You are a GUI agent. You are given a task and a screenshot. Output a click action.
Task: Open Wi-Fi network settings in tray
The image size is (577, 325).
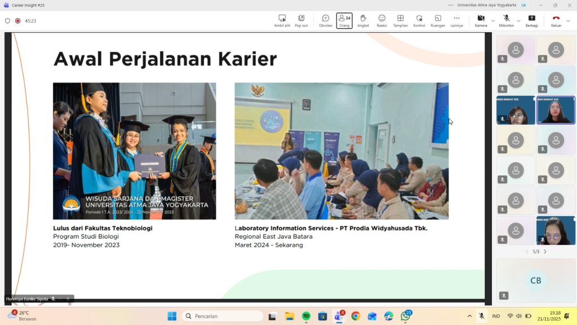point(510,316)
